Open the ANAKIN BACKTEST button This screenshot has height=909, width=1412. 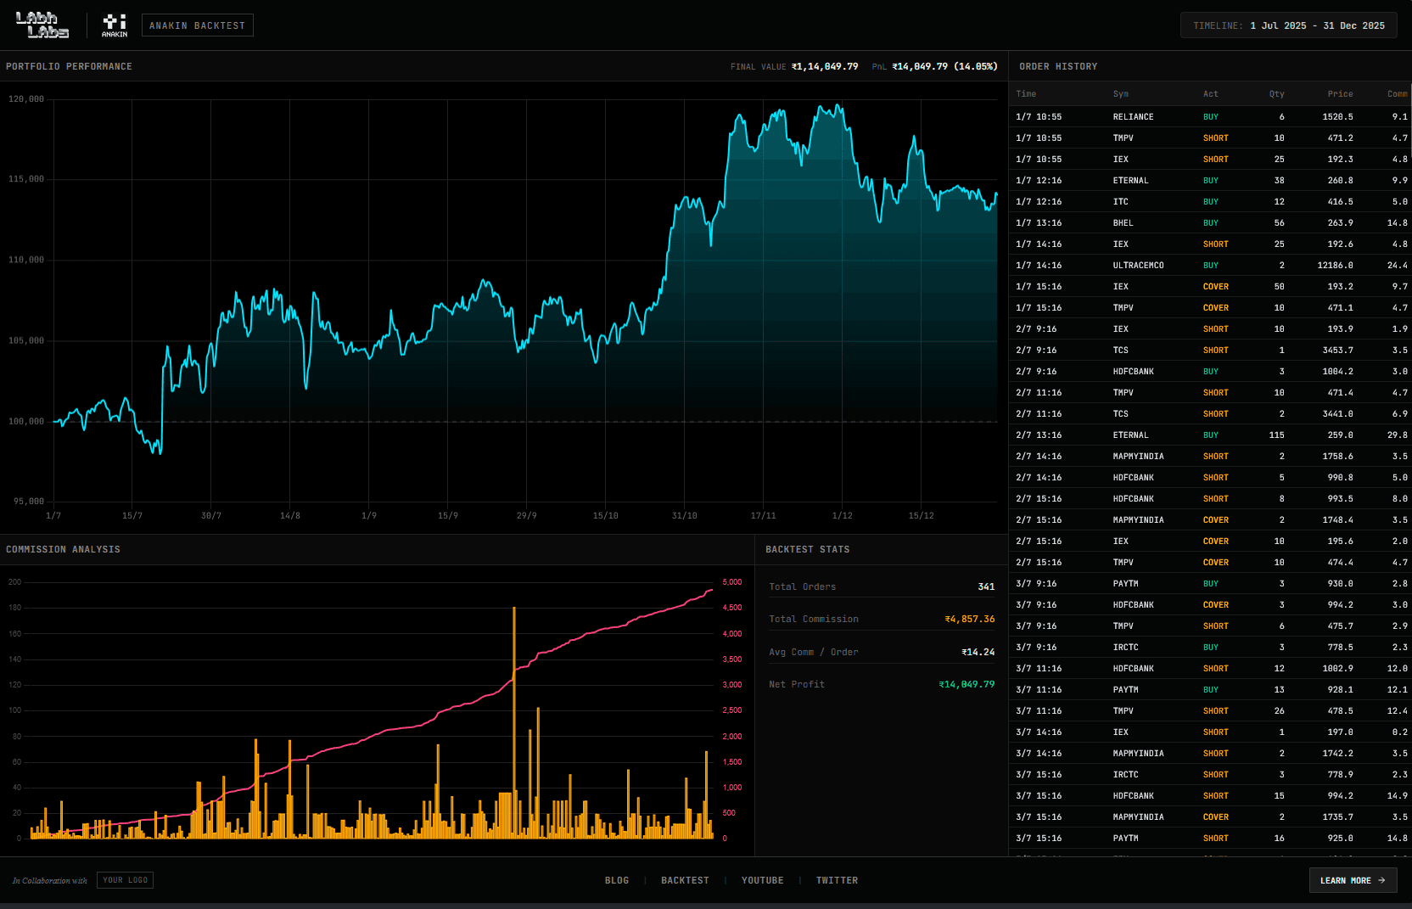point(197,25)
